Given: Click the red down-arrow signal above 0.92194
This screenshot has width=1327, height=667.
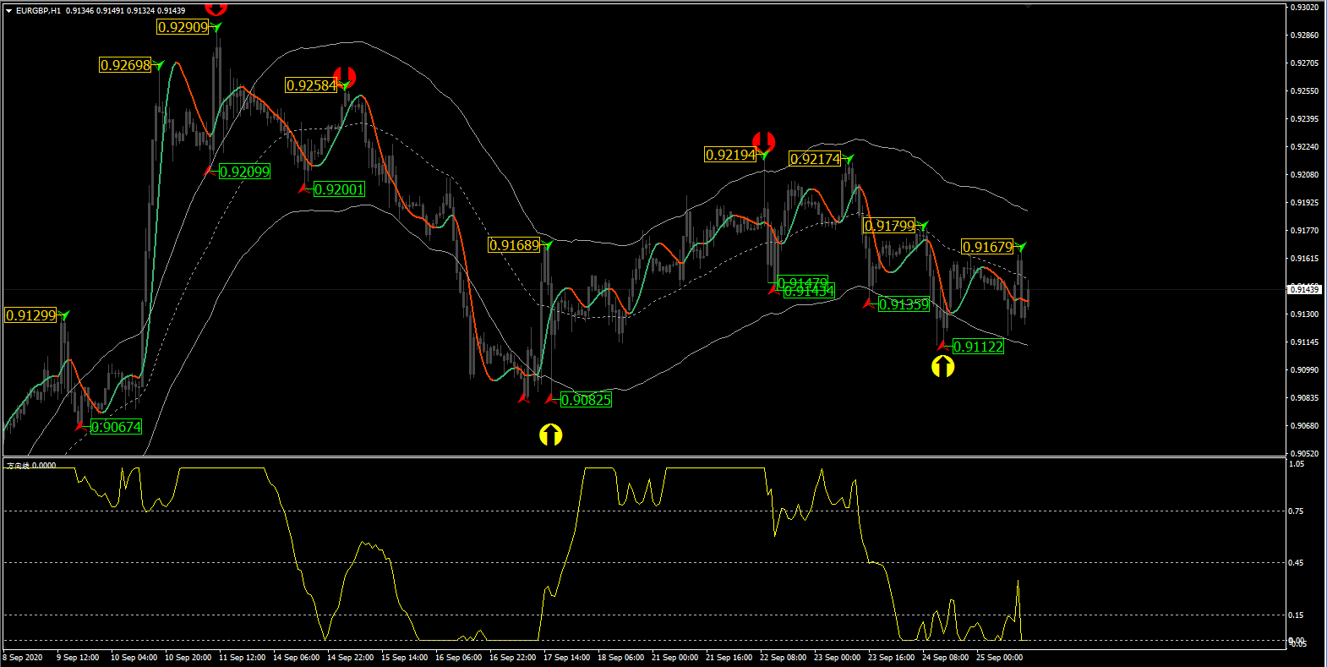Looking at the screenshot, I should click(x=763, y=141).
